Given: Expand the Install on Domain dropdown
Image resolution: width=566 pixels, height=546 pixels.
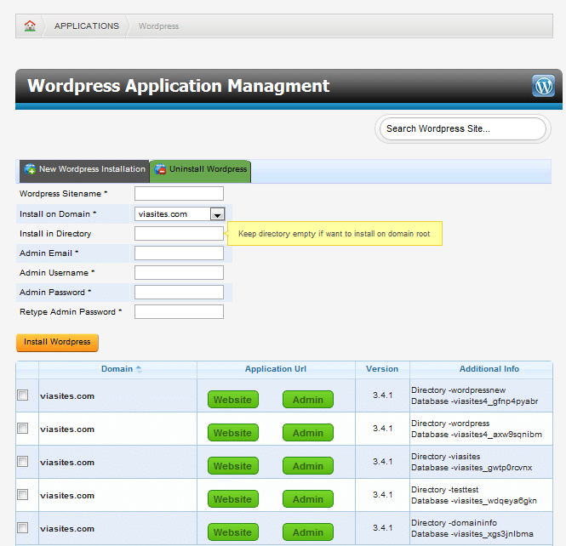Looking at the screenshot, I should [x=217, y=214].
